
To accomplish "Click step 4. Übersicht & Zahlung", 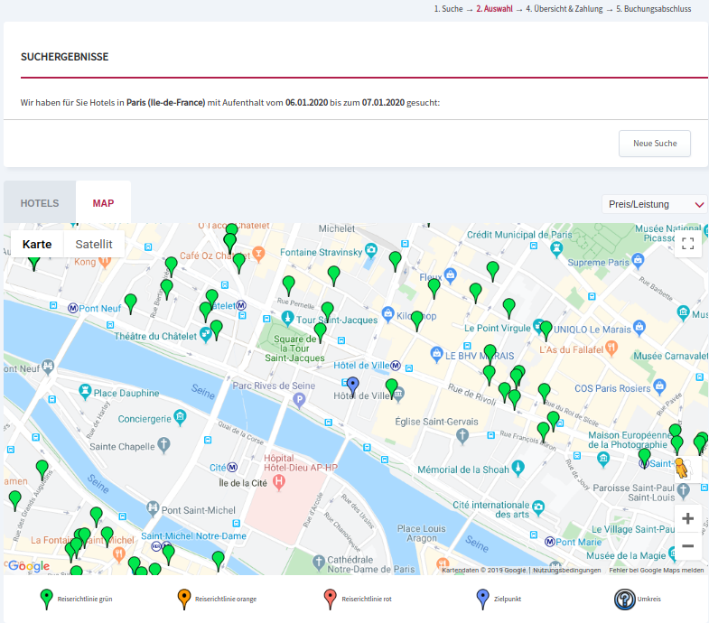I will pos(564,9).
